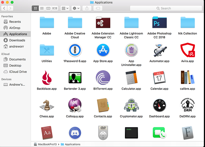Open iCloud Documents in the sidebar
Viewport: 205px width, 147px height.
[x=15, y=59]
